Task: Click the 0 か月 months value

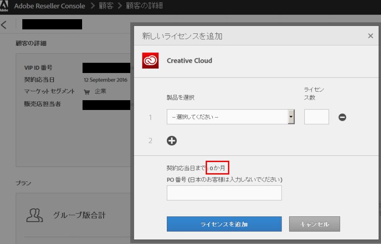Action: point(217,168)
